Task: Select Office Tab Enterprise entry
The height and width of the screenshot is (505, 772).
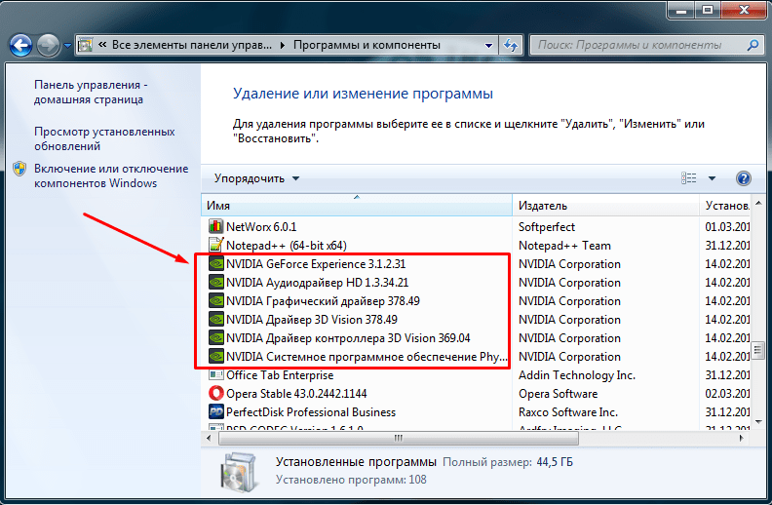Action: click(280, 375)
